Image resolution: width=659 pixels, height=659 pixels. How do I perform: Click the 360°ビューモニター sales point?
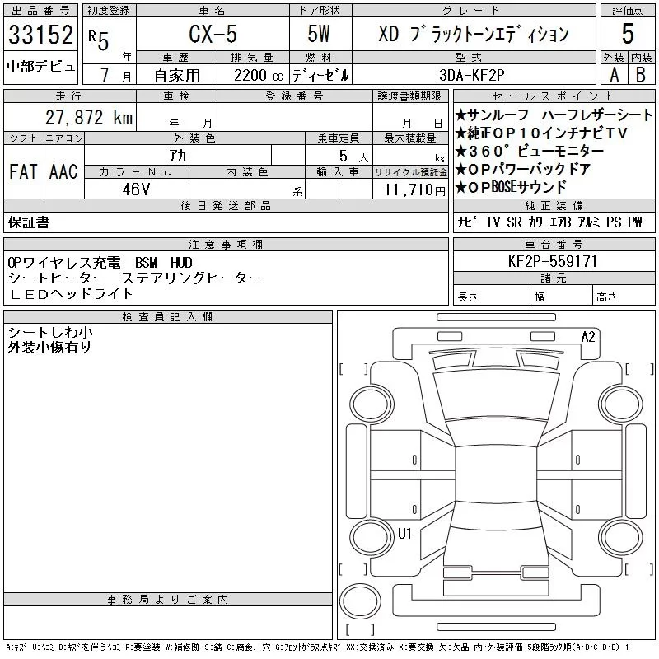point(530,151)
